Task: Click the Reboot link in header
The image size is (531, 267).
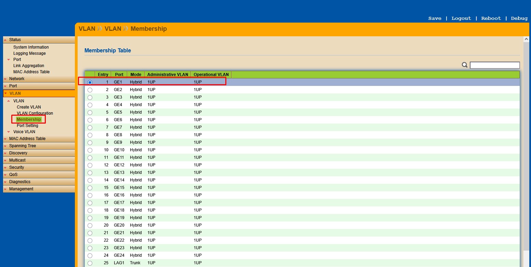Action: point(491,18)
